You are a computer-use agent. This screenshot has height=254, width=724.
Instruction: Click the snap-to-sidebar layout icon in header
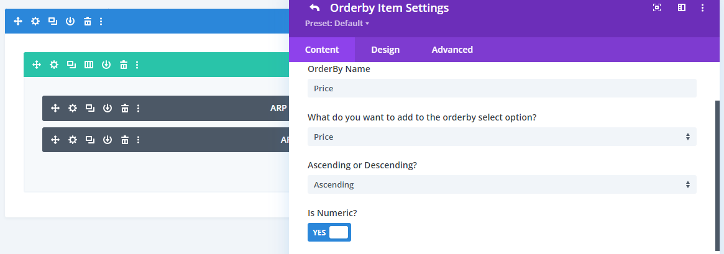pyautogui.click(x=681, y=7)
